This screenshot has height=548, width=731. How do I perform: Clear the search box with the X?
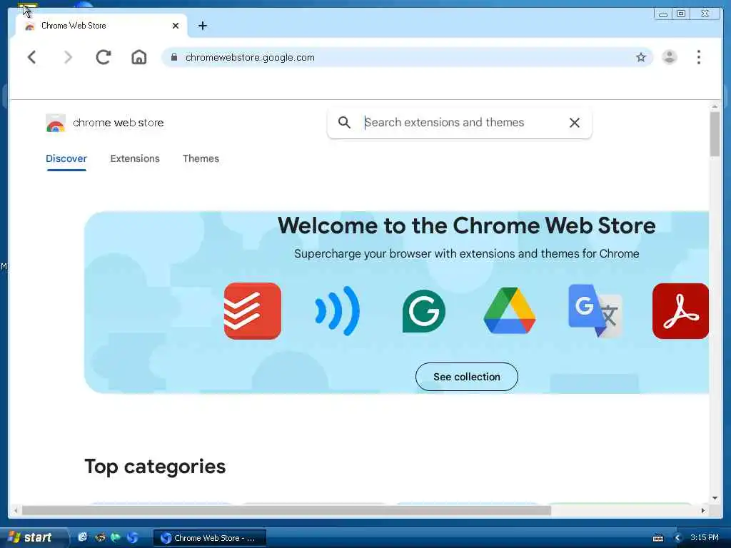(x=575, y=123)
